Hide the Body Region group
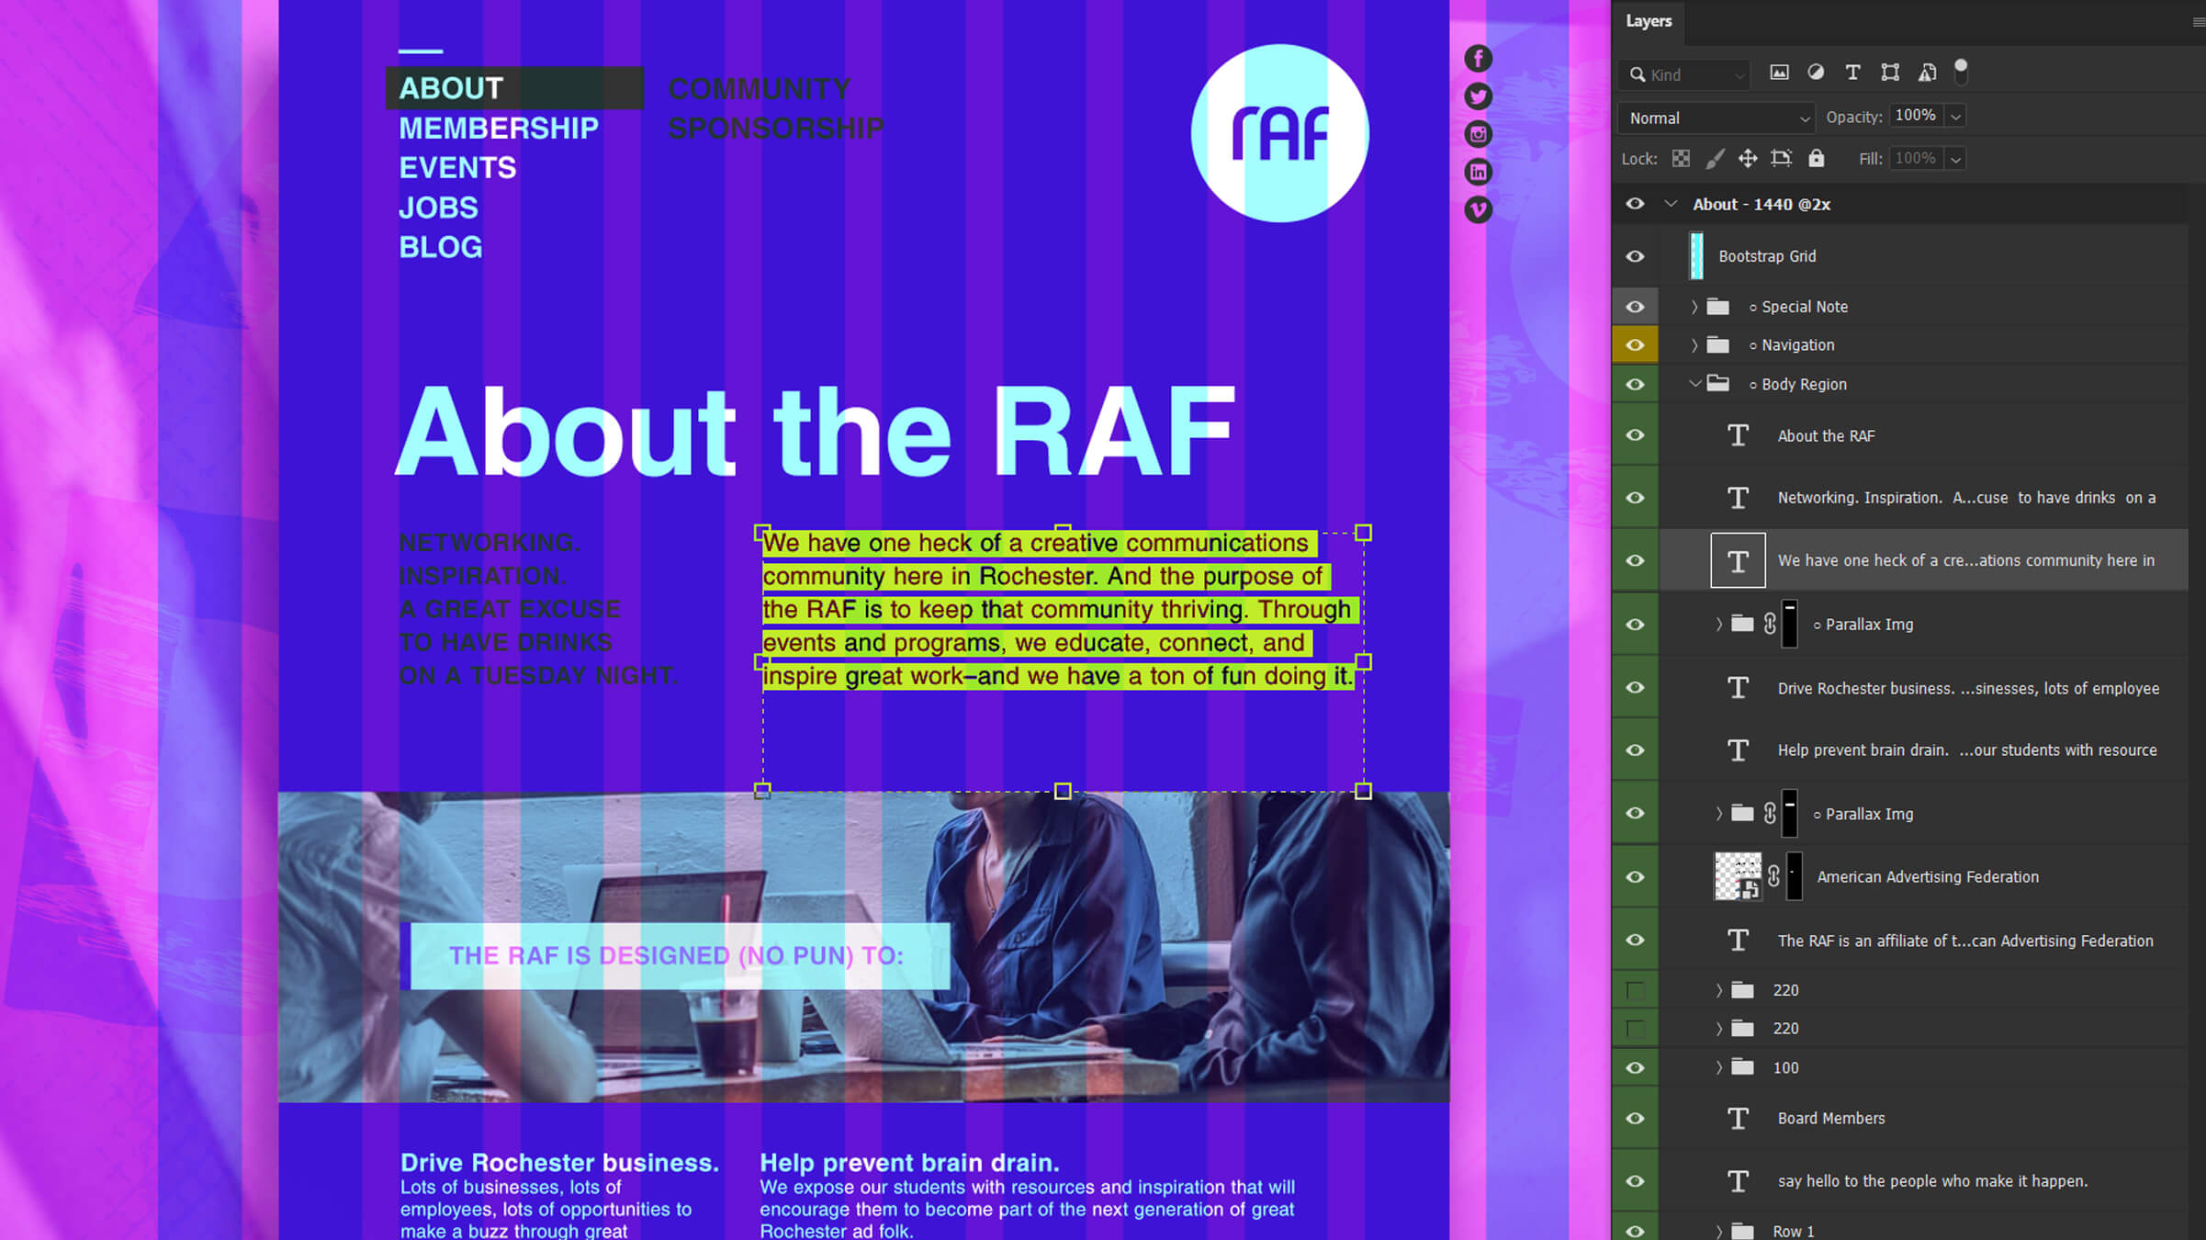The width and height of the screenshot is (2206, 1240). click(1635, 384)
